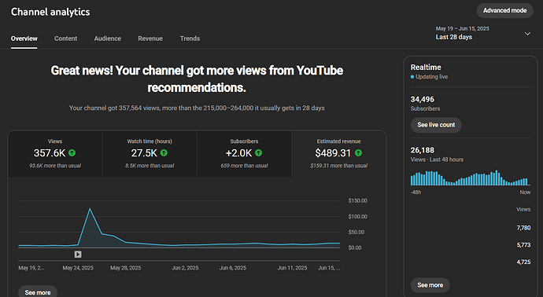This screenshot has width=543, height=297.
Task: Select the Estimated revenue card
Action: 338,154
